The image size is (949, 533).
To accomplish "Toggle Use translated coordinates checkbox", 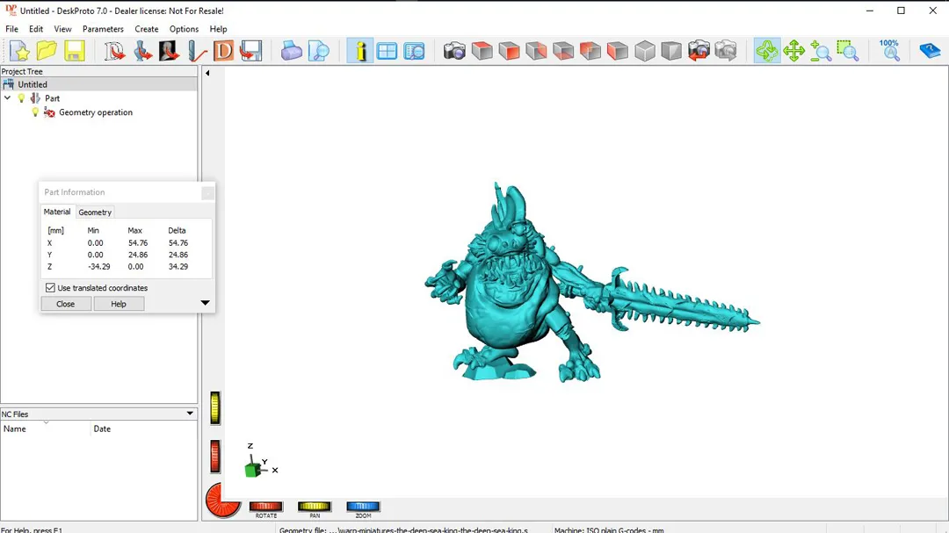I will [50, 288].
